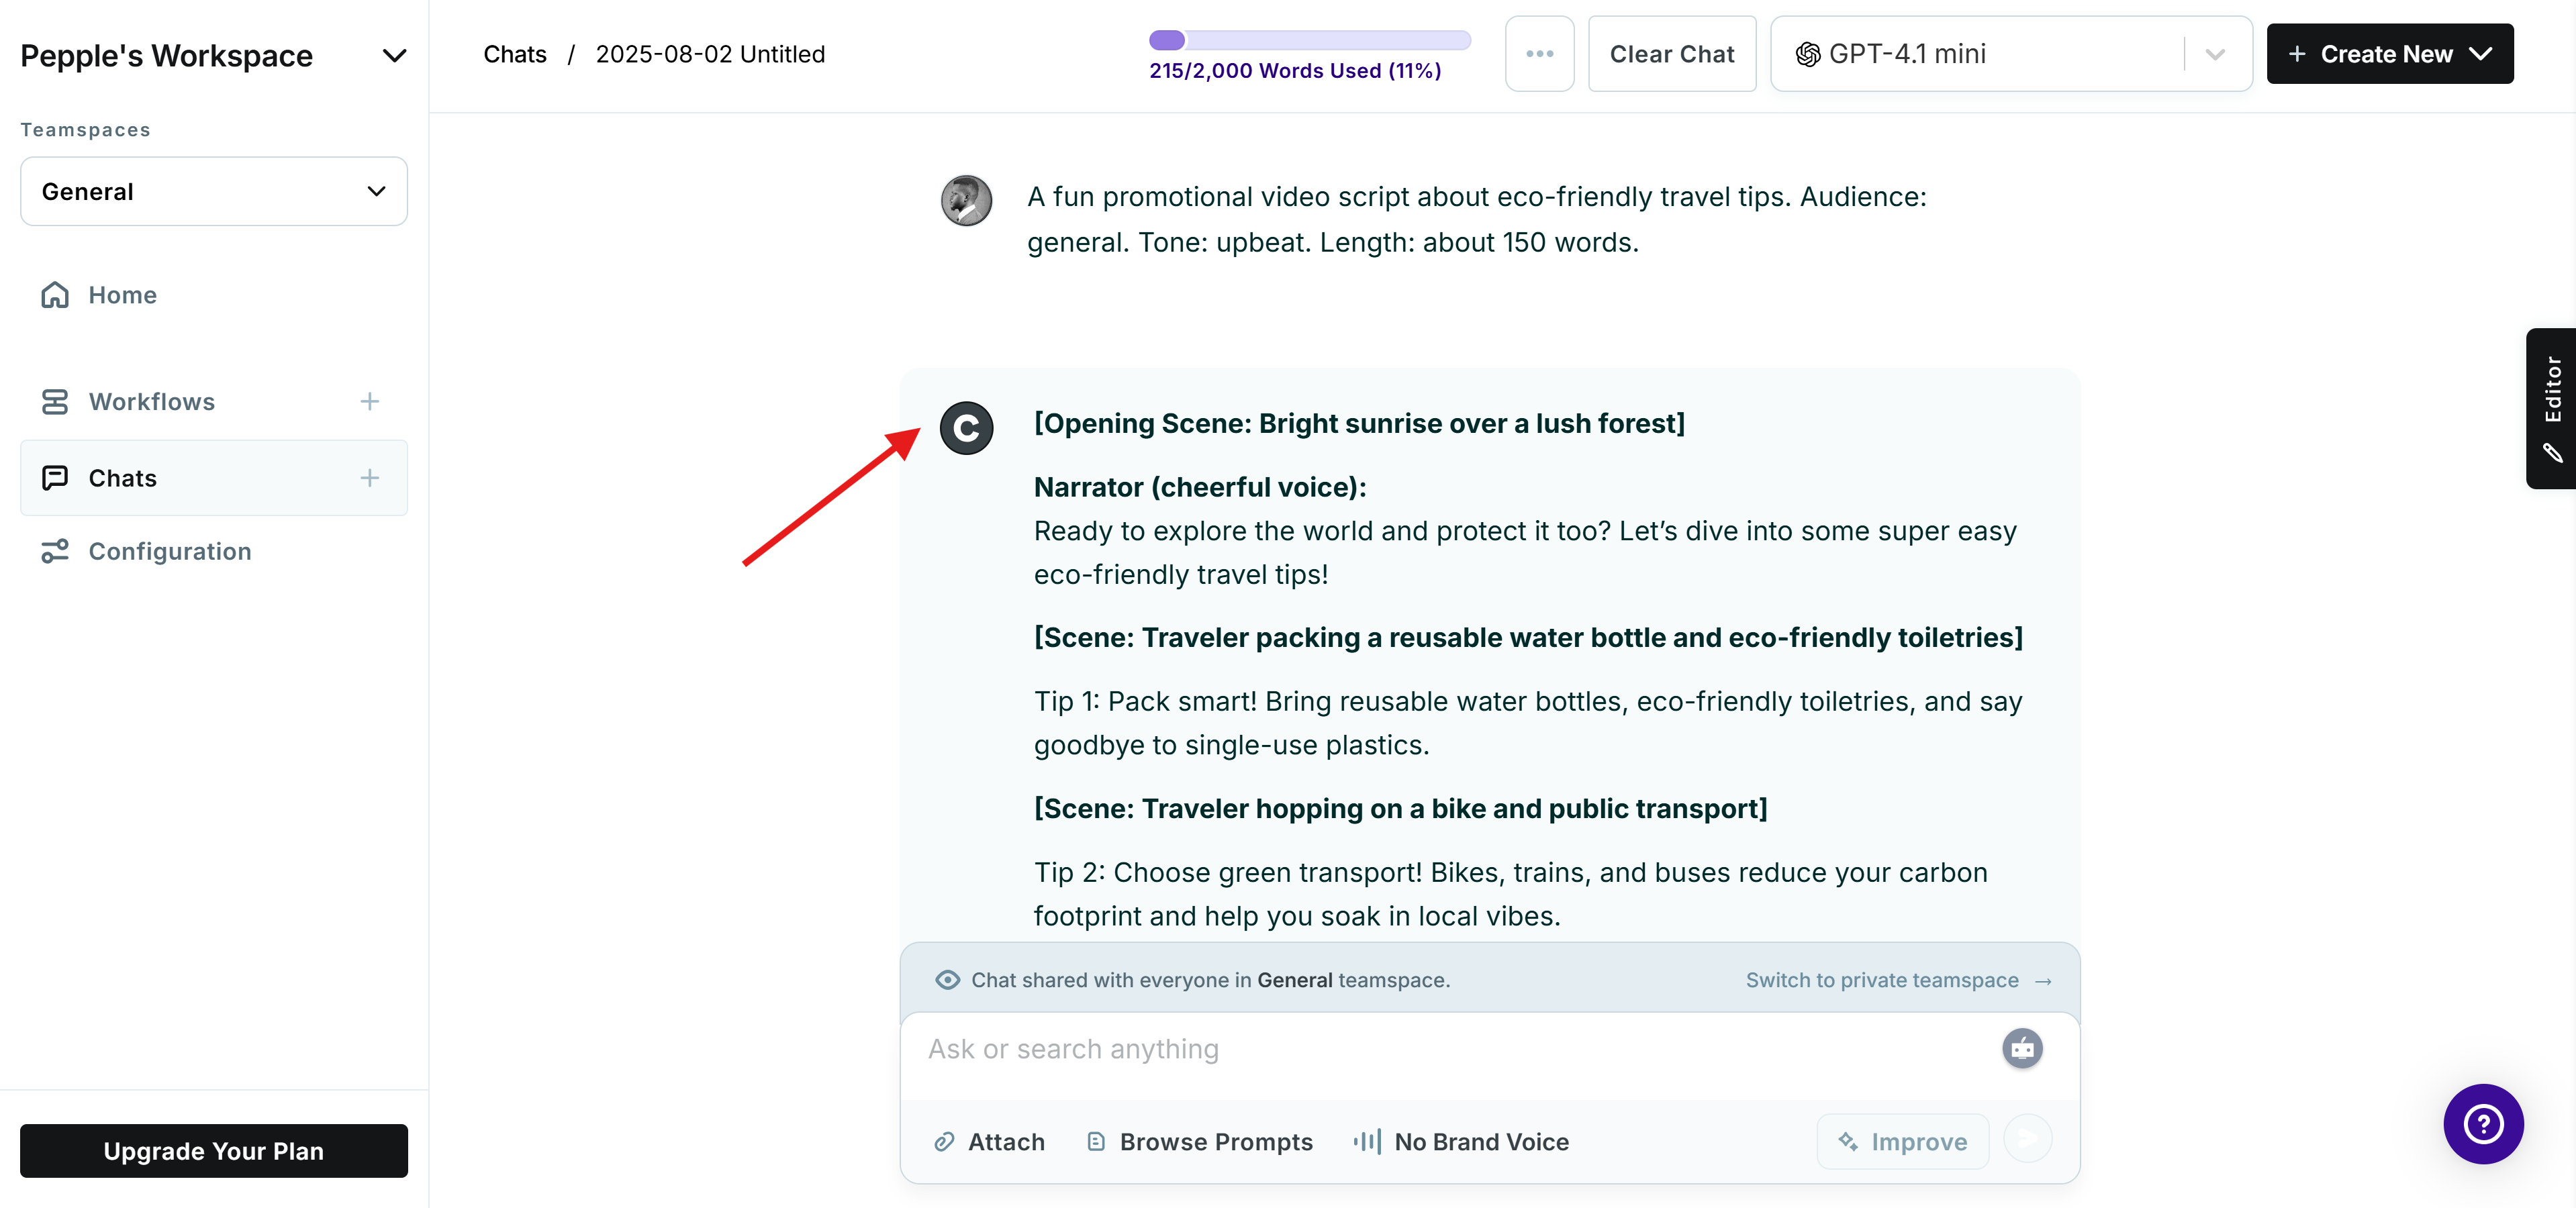2576x1208 pixels.
Task: Click the Clear Chat button
Action: click(1671, 54)
